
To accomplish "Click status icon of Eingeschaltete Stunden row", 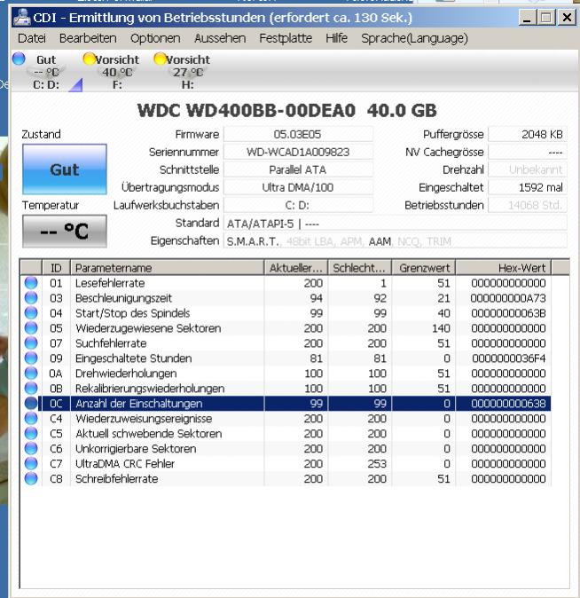I will (x=31, y=358).
